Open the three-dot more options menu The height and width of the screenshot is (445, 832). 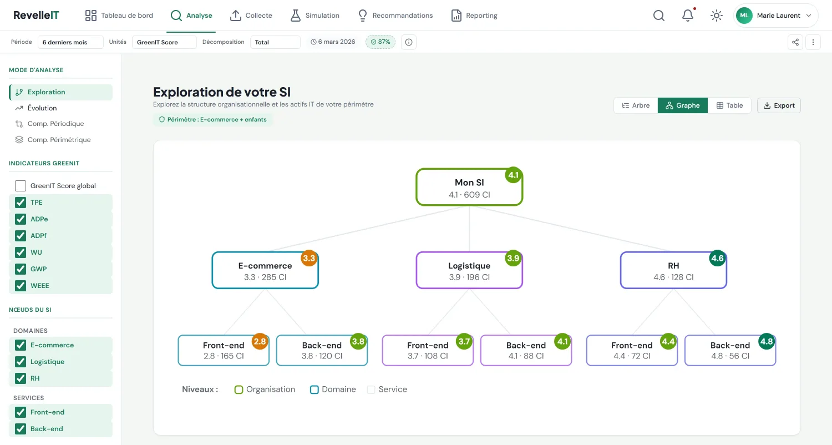pos(813,42)
